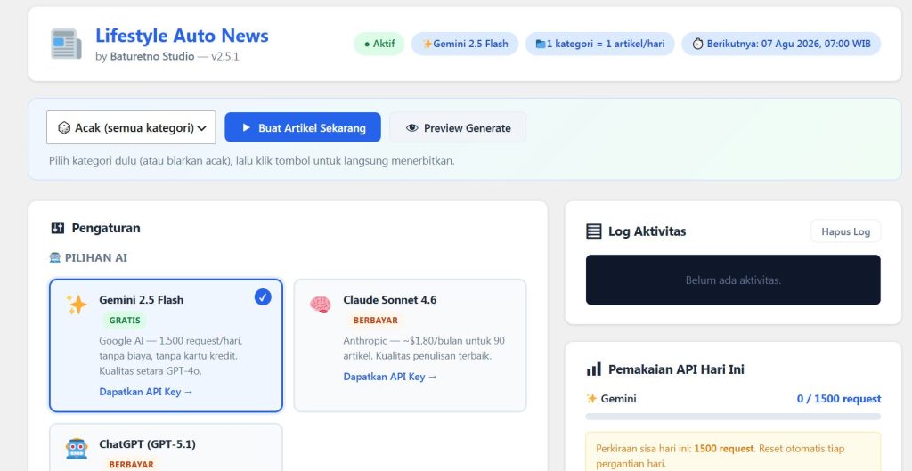This screenshot has width=912, height=471.
Task: Click the newspaper logo icon
Action: coord(66,44)
